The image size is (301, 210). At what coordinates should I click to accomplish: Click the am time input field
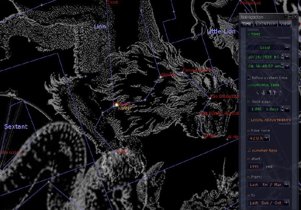pyautogui.click(x=264, y=66)
